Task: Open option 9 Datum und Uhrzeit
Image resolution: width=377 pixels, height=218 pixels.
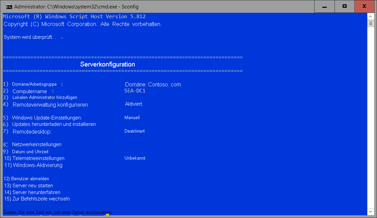Action: tap(27, 151)
